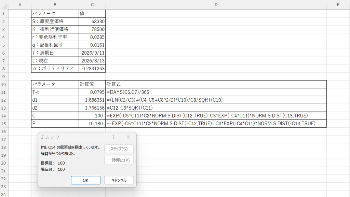The image size is (350, 197).
Task: Click the select-all corner triangle of the sheet
Action: [x=4, y=5]
